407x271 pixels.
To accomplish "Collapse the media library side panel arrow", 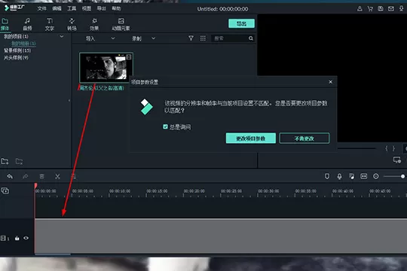I will (x=69, y=100).
